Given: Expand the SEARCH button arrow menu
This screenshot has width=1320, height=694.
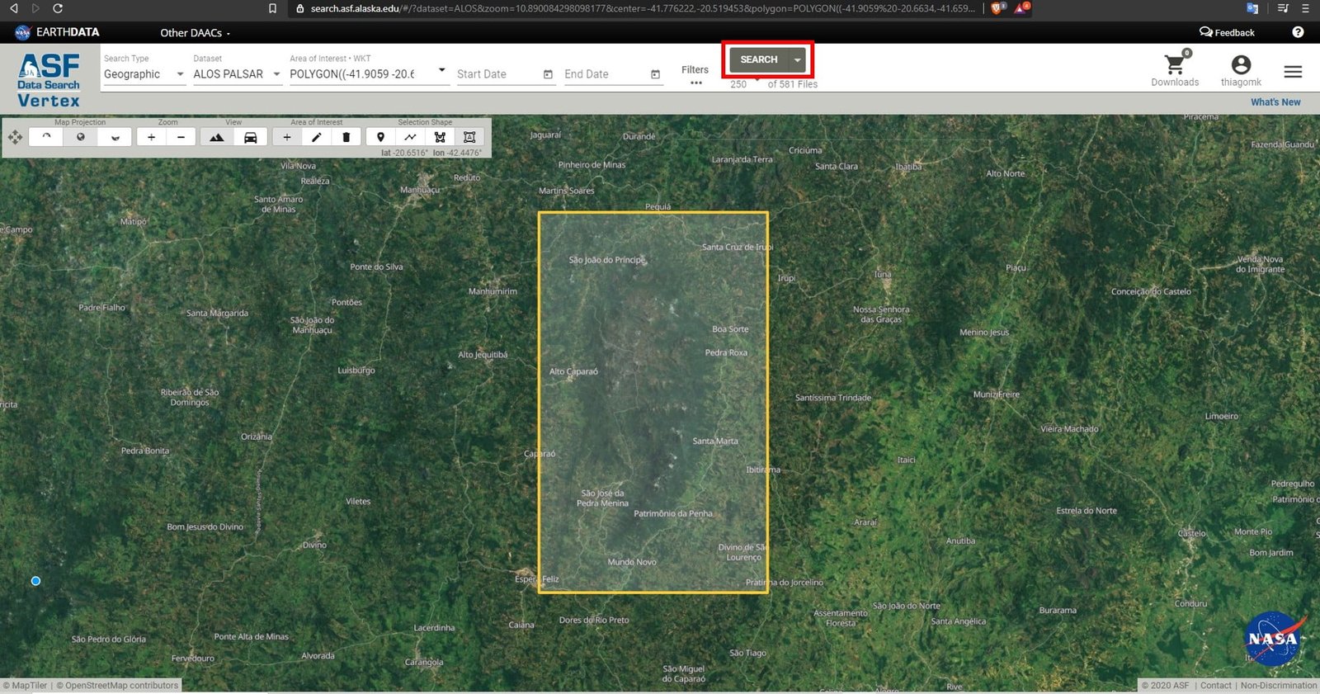Looking at the screenshot, I should (x=797, y=59).
